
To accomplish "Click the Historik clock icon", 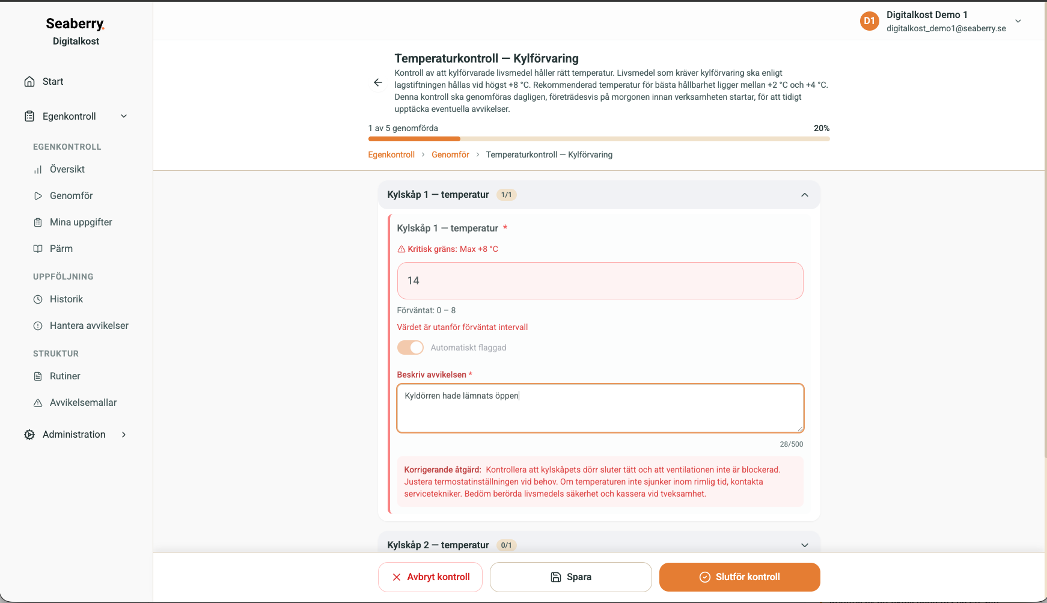I will tap(38, 299).
